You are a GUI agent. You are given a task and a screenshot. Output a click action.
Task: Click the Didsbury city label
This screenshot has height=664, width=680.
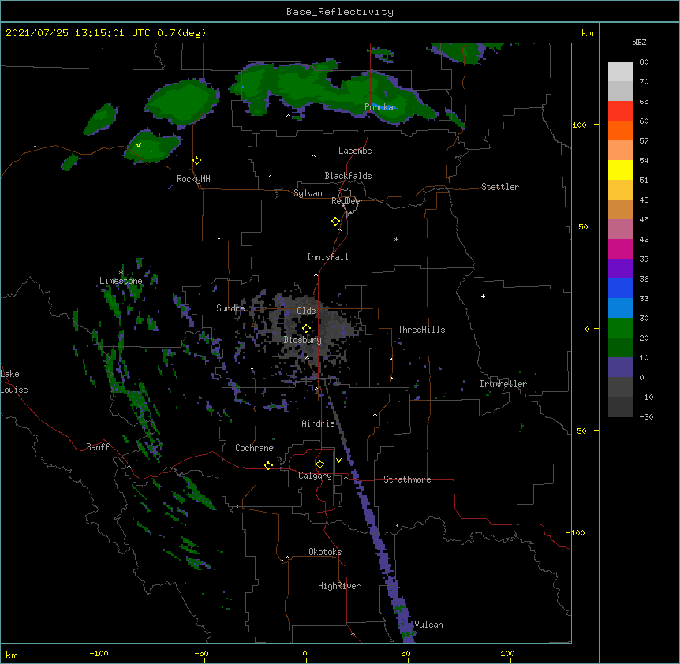coord(303,340)
